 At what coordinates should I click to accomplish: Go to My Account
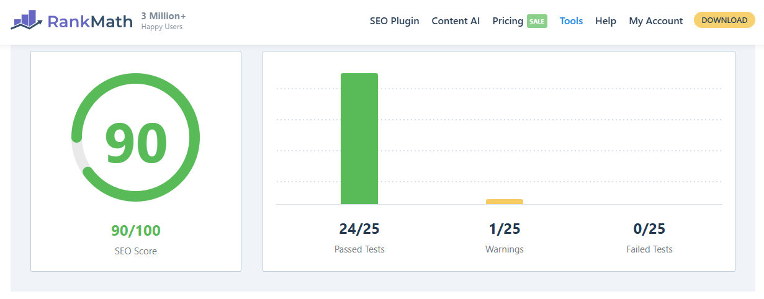[656, 20]
